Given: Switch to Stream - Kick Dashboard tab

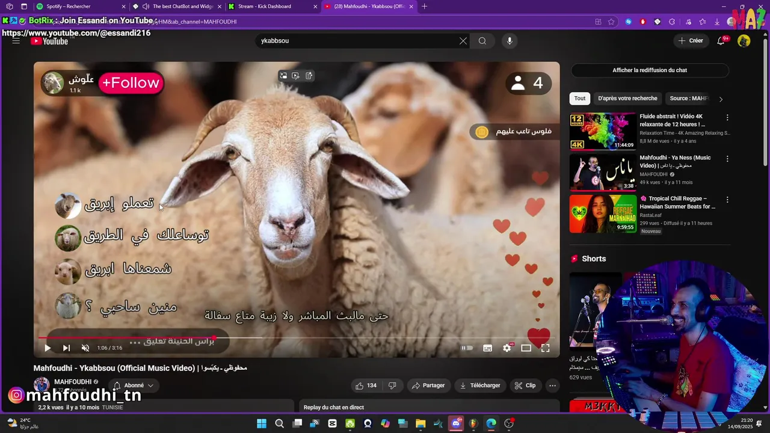Looking at the screenshot, I should pyautogui.click(x=274, y=7).
